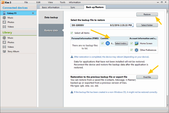Click the Kies 3 application logo icon

(3, 2)
